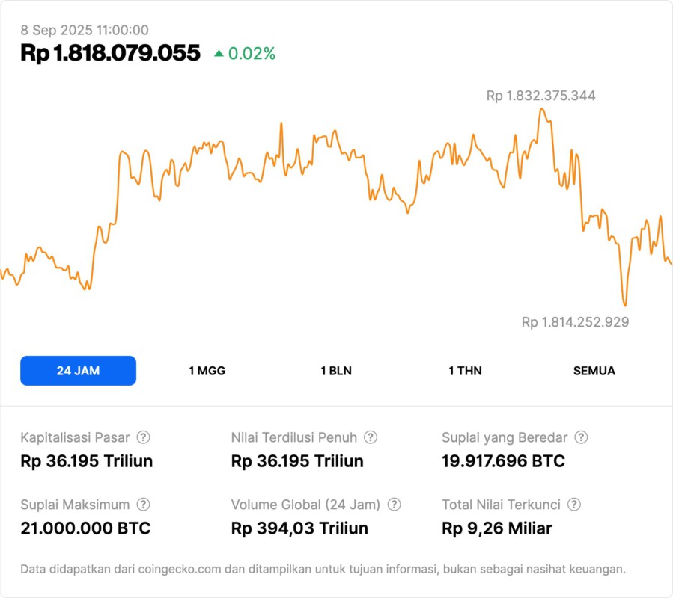Click help icon next to Volume Global (24 Jam)

(x=394, y=505)
